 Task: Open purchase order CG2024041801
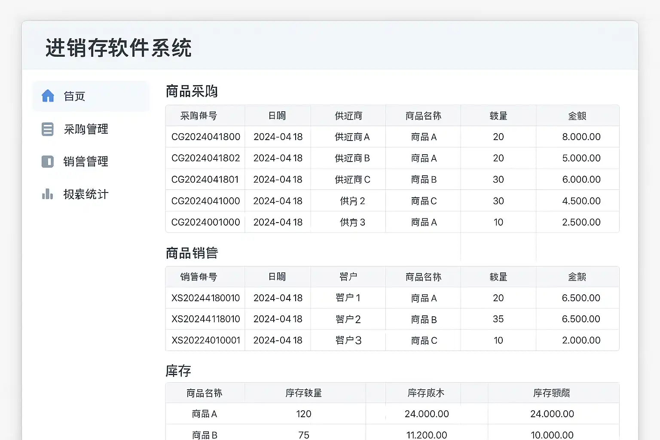205,180
